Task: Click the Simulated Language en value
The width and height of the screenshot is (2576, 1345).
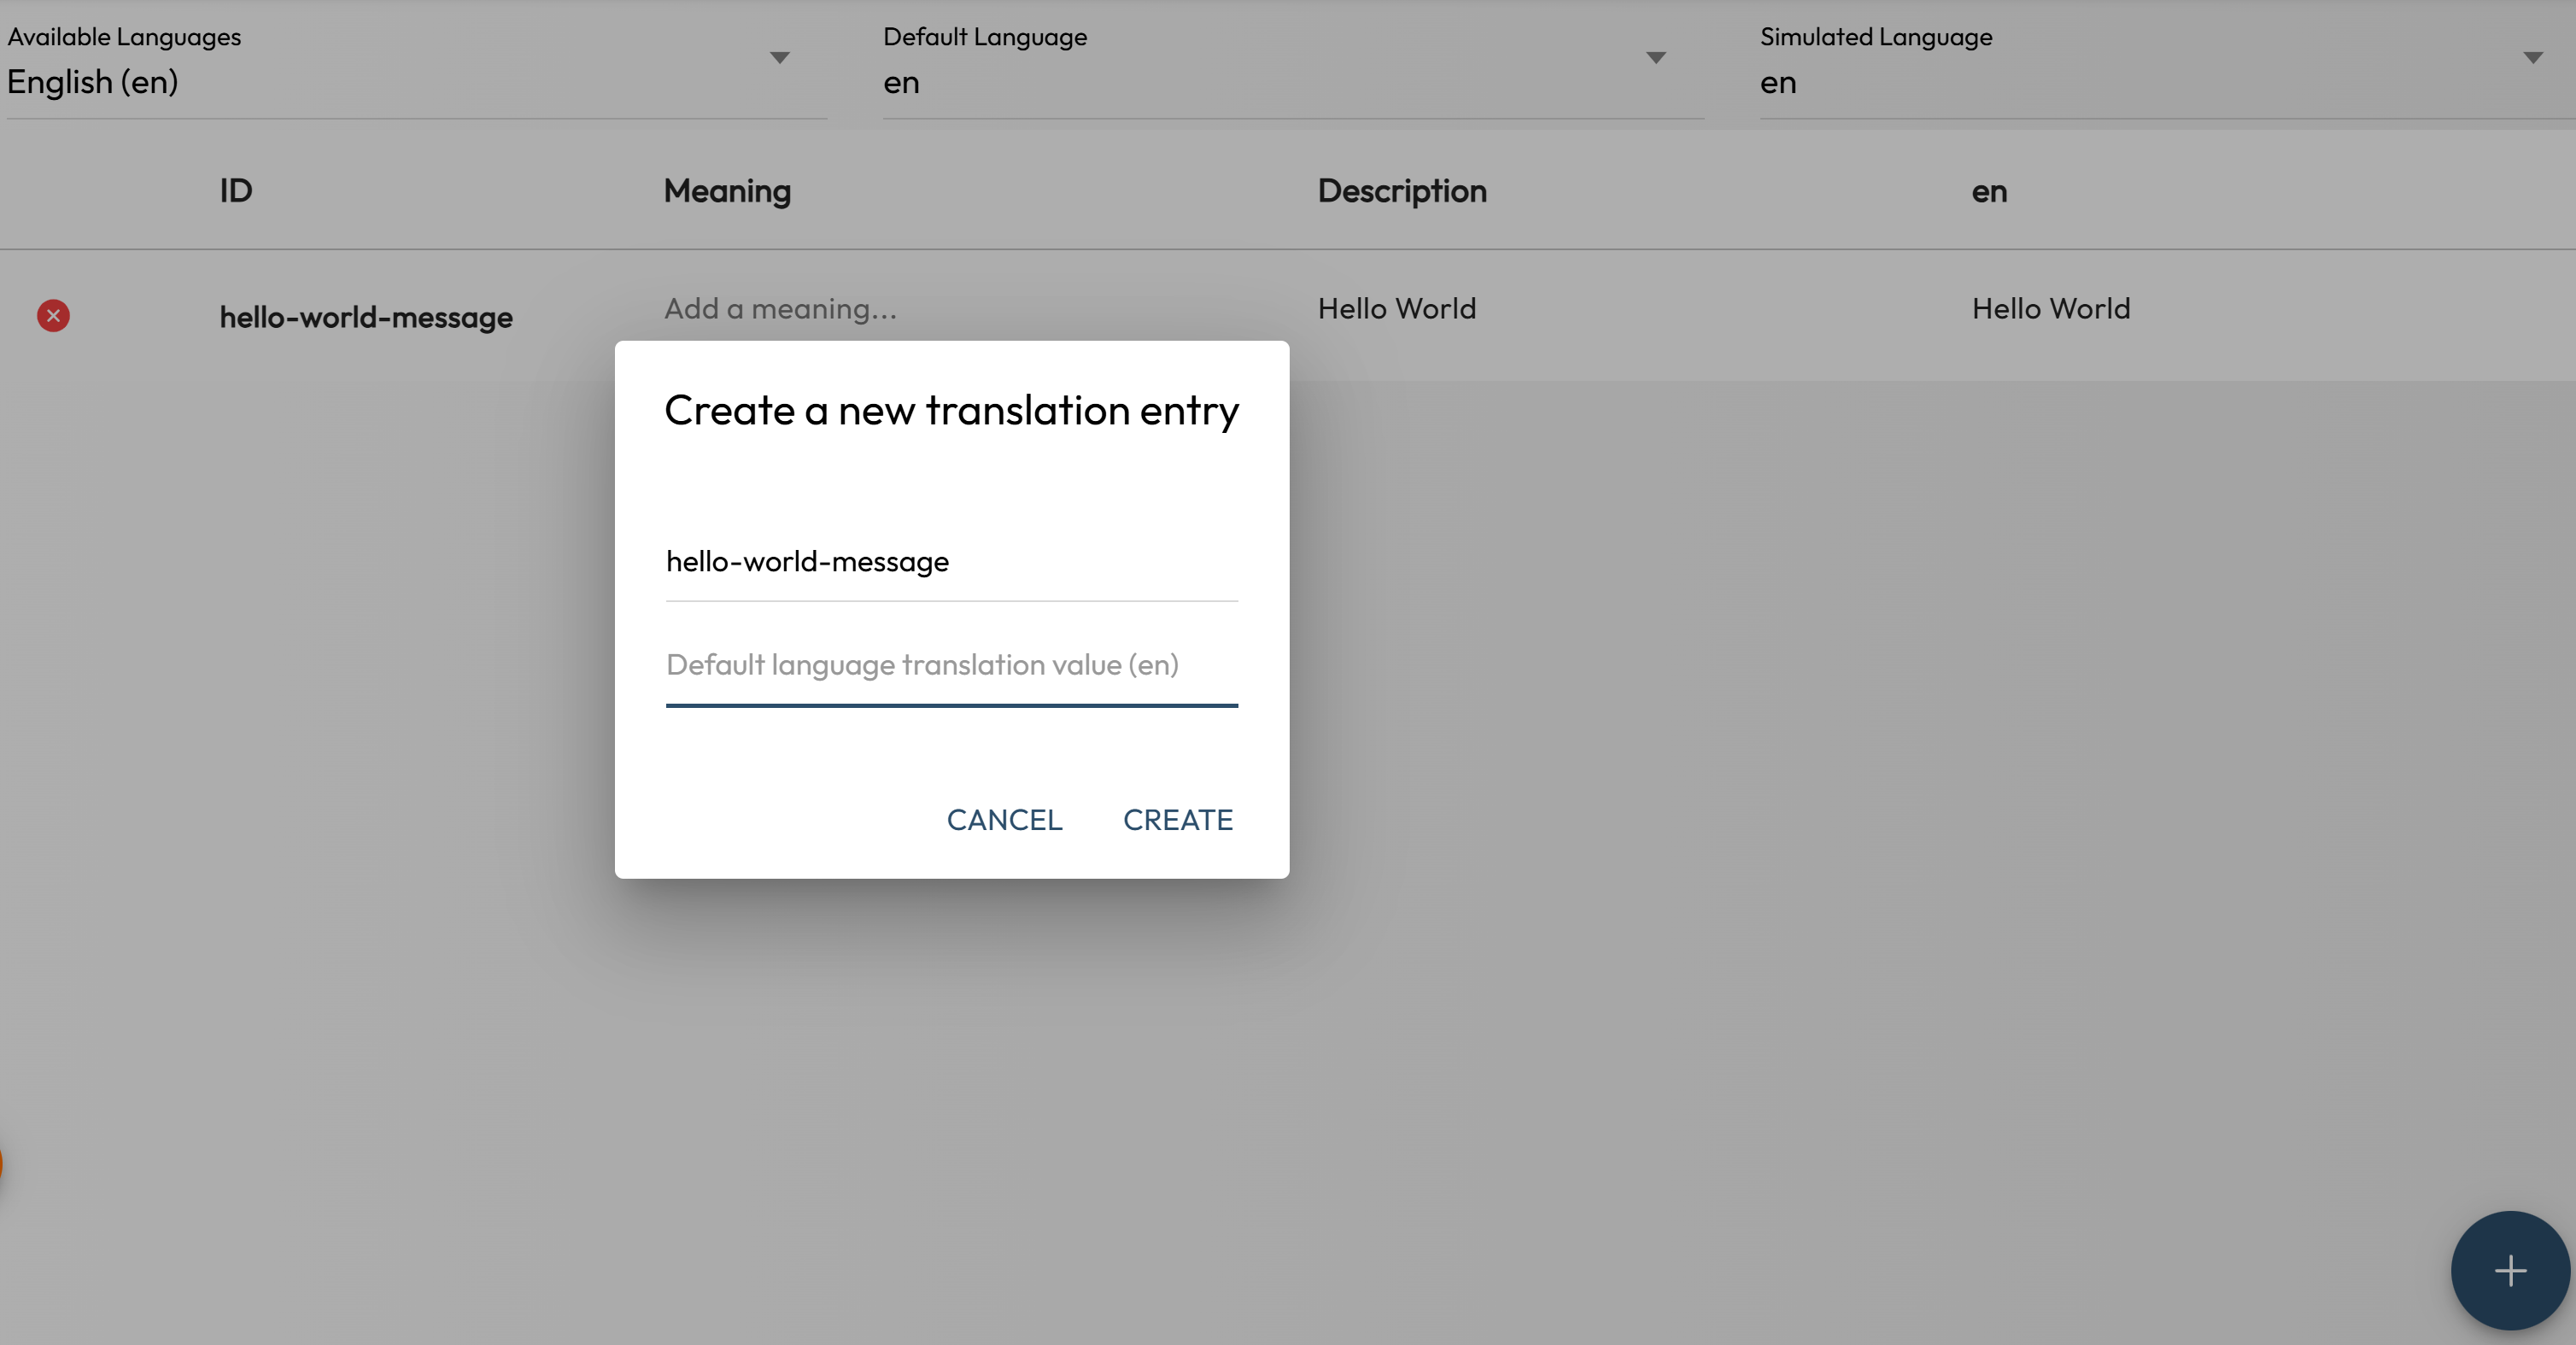Action: (1778, 83)
